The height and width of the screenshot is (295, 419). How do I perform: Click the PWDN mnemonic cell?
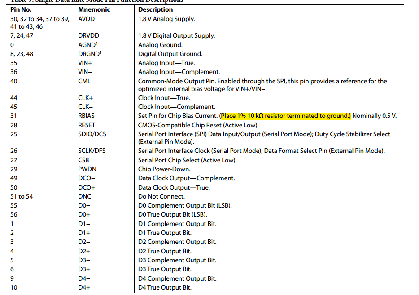[87, 169]
